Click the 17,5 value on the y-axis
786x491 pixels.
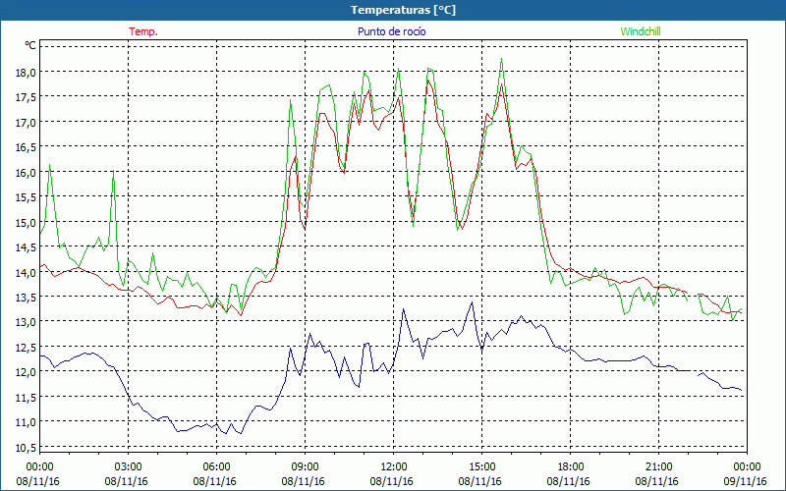26,97
